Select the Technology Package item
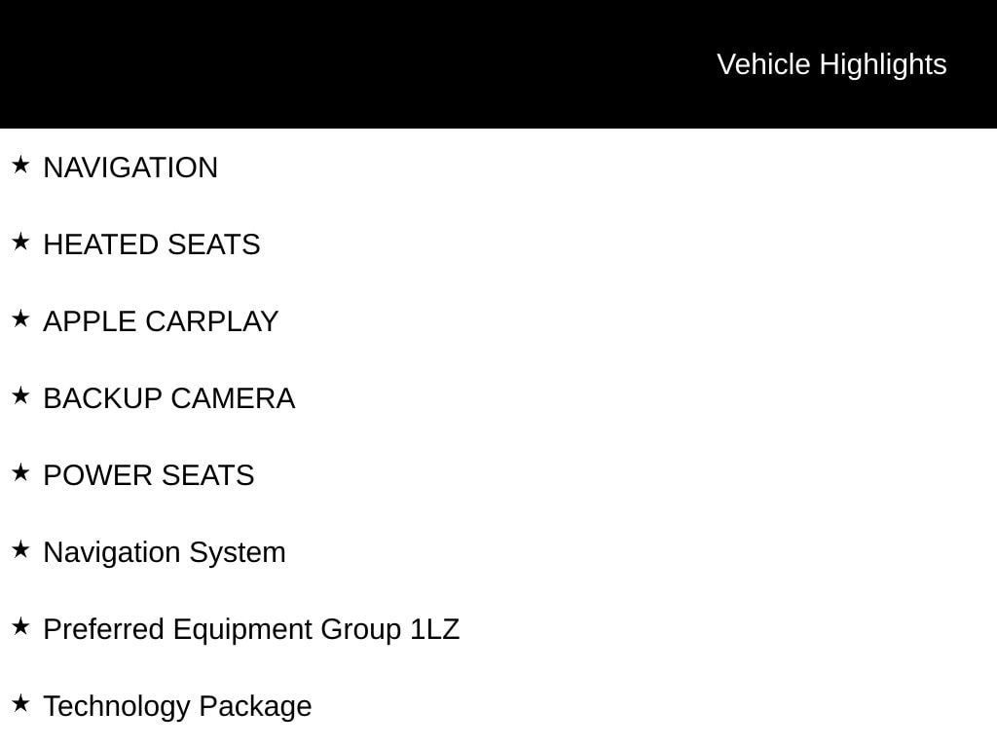Image resolution: width=997 pixels, height=748 pixels. click(177, 706)
